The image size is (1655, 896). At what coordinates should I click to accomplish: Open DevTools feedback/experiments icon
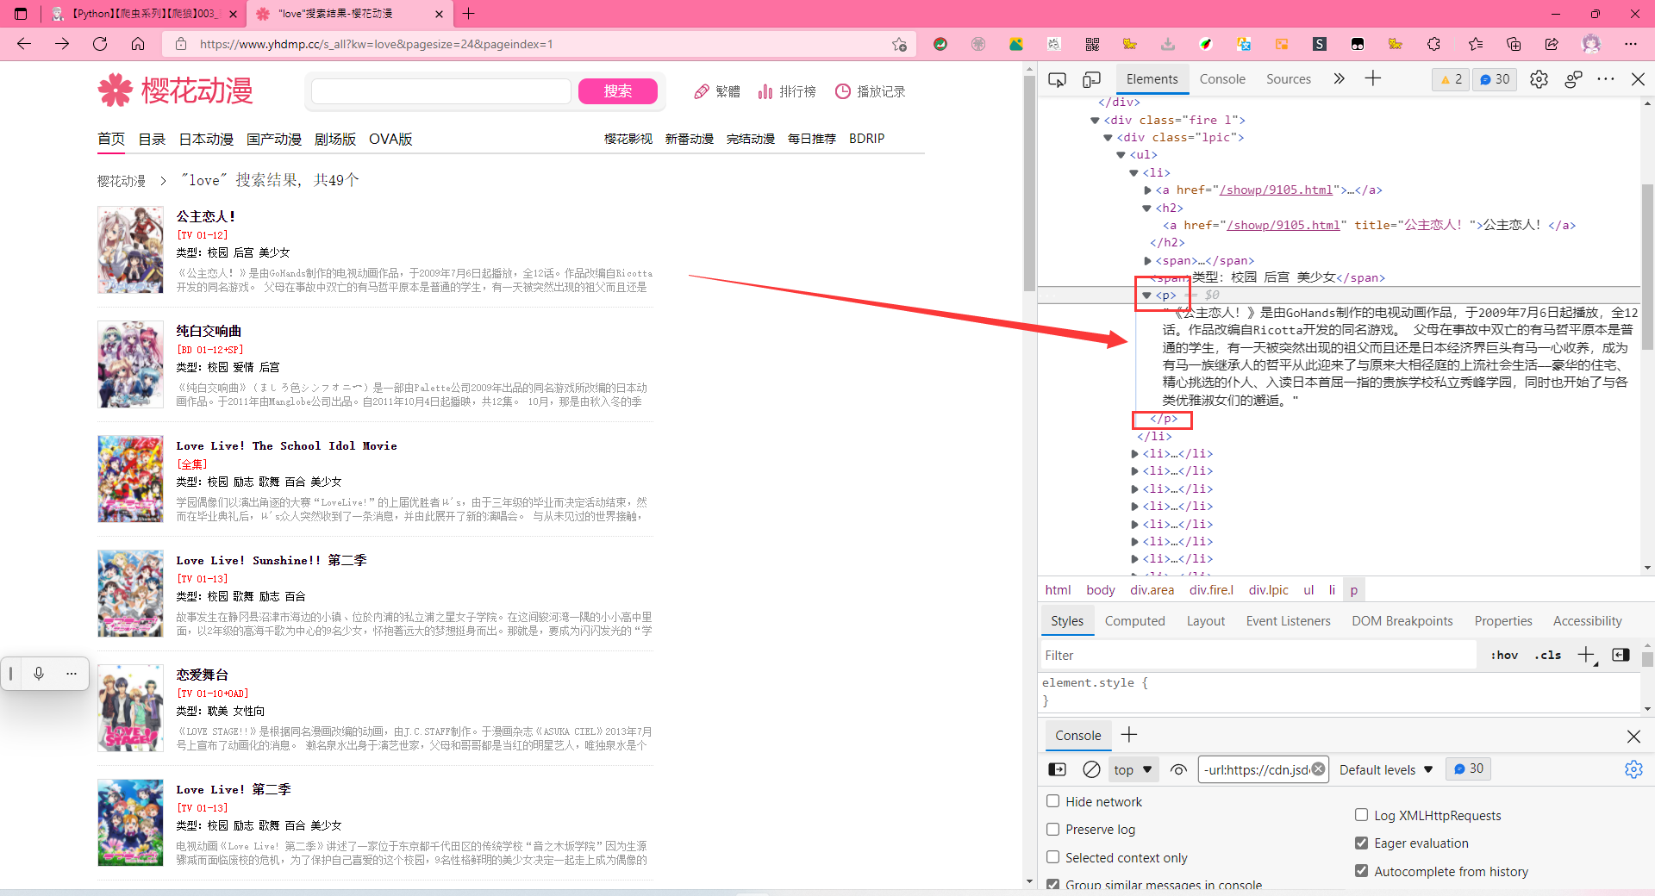pyautogui.click(x=1573, y=79)
